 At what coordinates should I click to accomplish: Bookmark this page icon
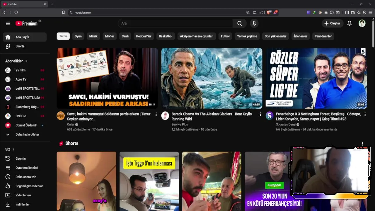tap(64, 13)
